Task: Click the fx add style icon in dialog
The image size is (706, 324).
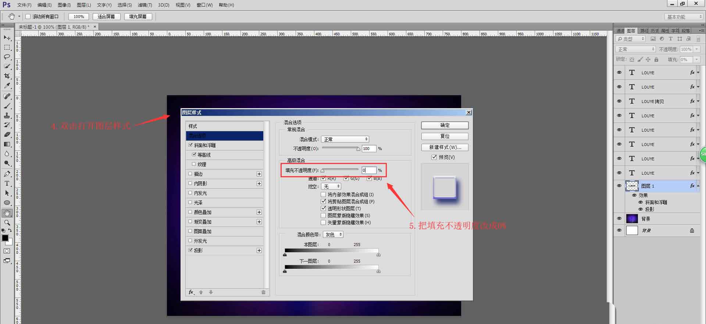Action: pos(191,292)
